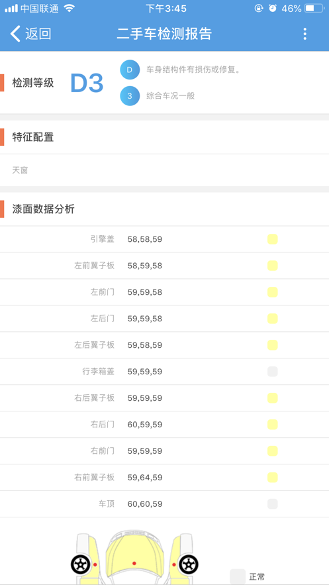The image size is (329, 585).
Task: Select the 右后门 reading 60,59,59
Action: [145, 425]
